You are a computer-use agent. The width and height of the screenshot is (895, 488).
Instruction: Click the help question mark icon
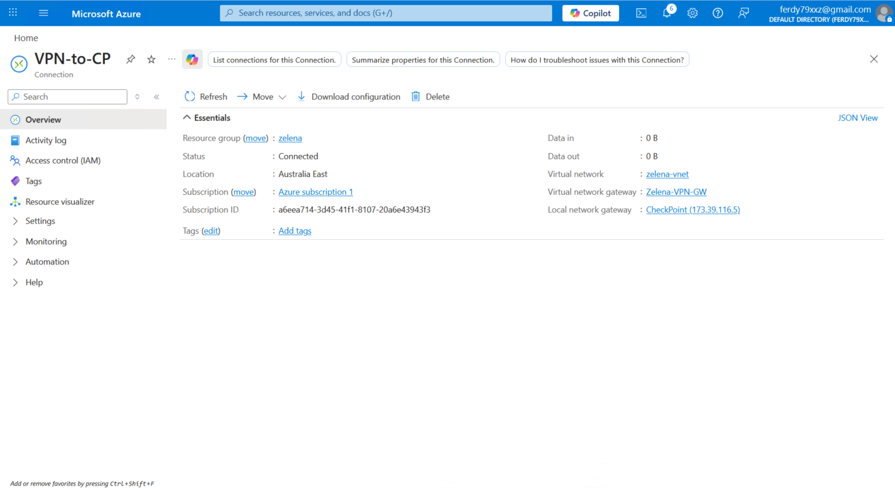point(718,13)
